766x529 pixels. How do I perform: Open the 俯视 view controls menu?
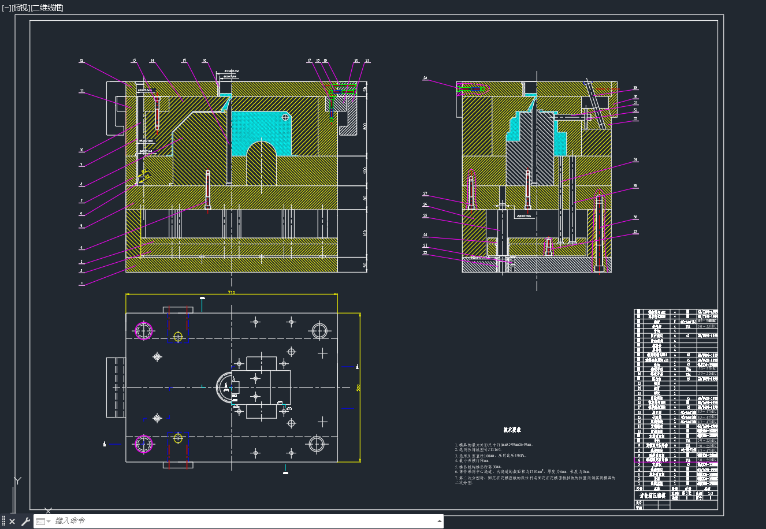coord(20,8)
